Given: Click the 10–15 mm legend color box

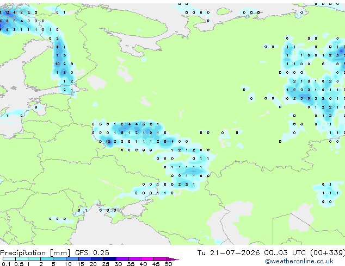Looking at the screenshot, I should 72,259.
